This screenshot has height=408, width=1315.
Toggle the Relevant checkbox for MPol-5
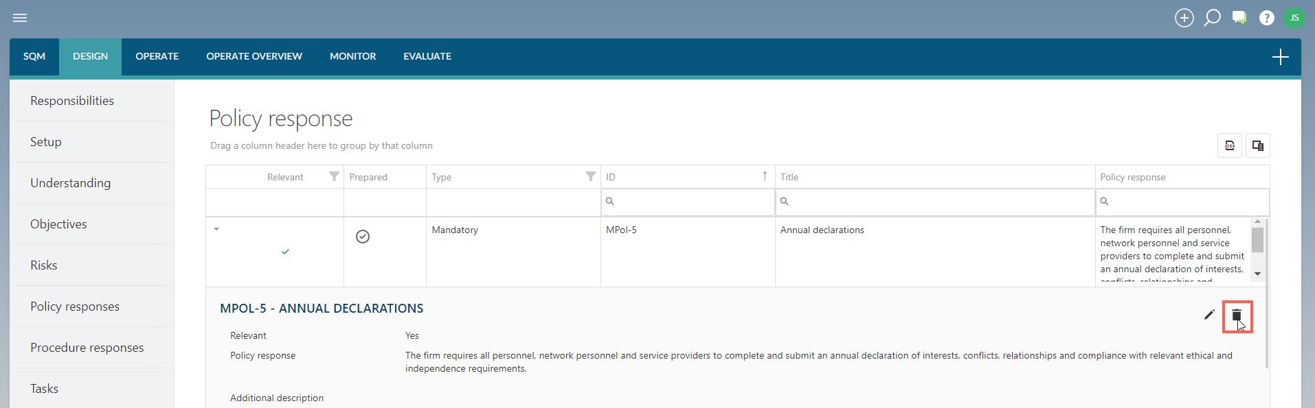[285, 252]
